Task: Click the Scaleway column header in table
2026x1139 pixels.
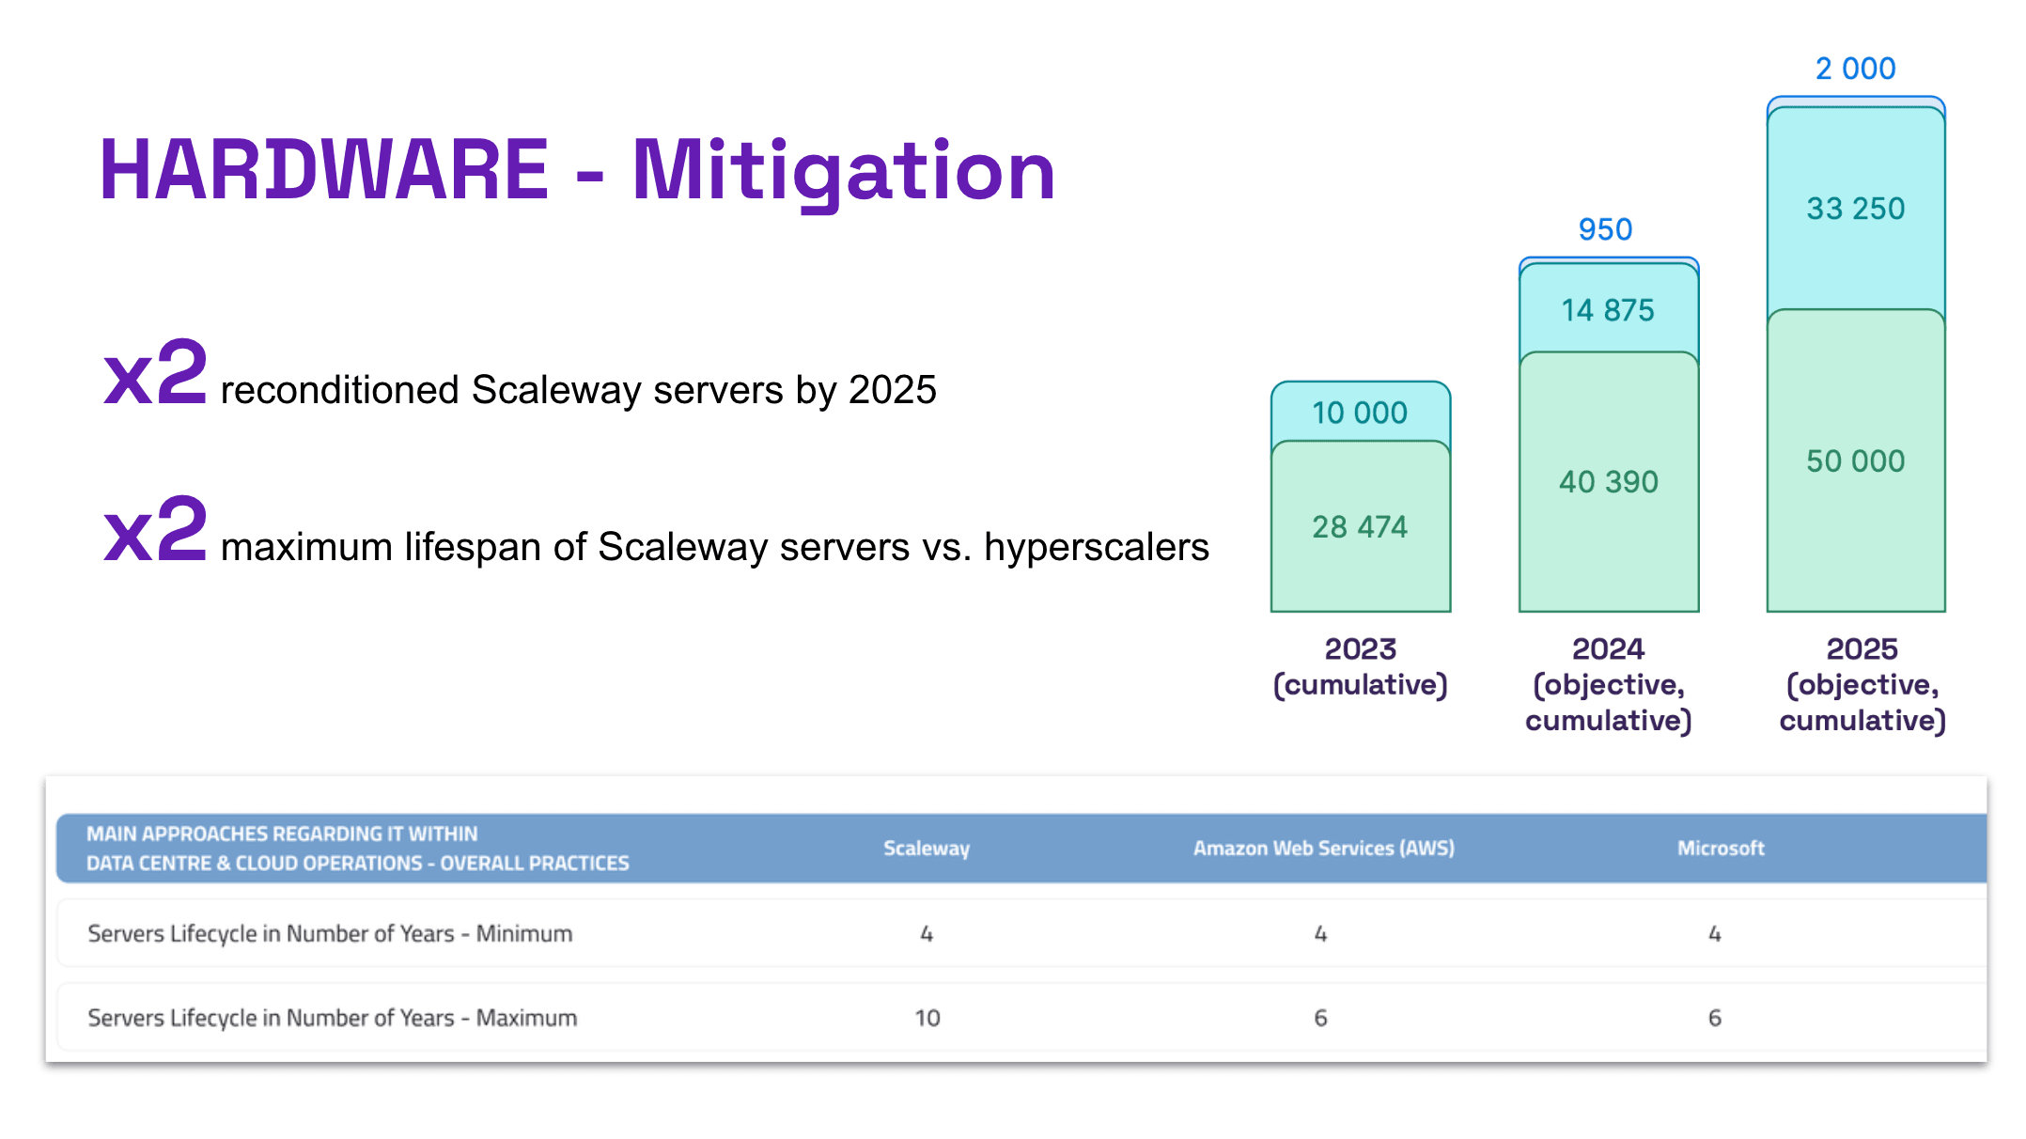Action: pyautogui.click(x=926, y=849)
